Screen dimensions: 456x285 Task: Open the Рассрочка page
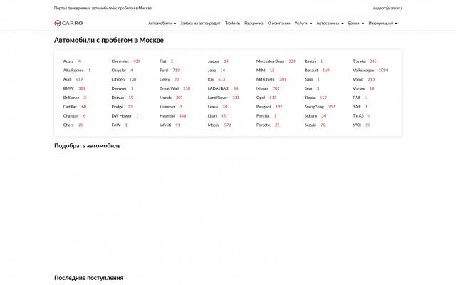click(254, 24)
